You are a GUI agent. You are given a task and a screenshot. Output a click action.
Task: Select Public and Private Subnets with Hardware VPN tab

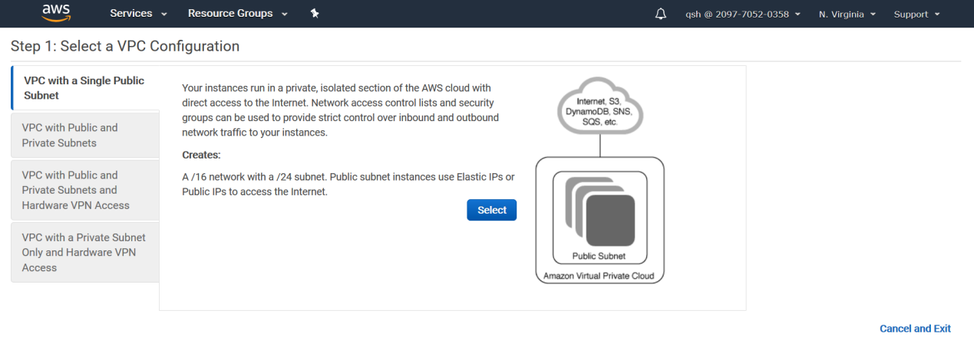click(85, 190)
